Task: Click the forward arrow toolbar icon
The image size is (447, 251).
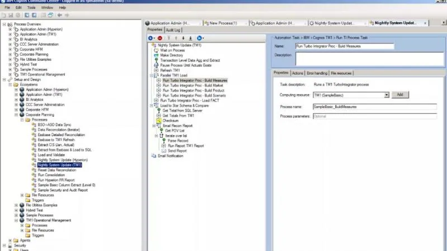Action: pos(67,15)
